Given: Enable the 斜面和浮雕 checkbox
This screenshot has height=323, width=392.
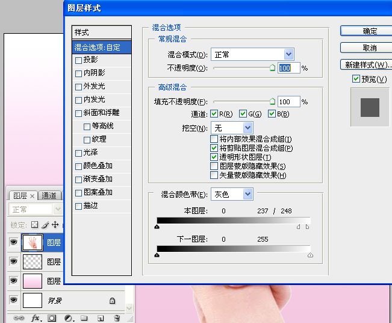Looking at the screenshot, I should 78,113.
